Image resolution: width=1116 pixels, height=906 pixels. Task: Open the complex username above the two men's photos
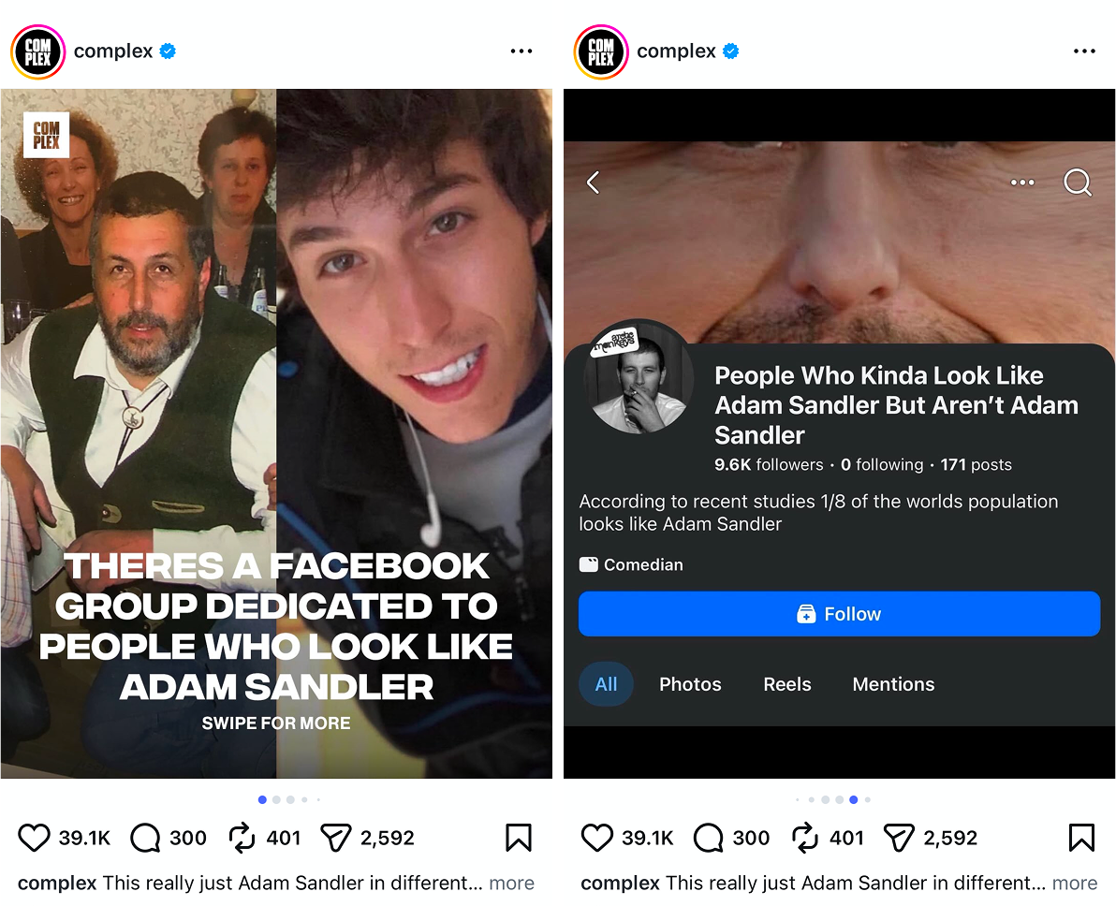pos(113,51)
